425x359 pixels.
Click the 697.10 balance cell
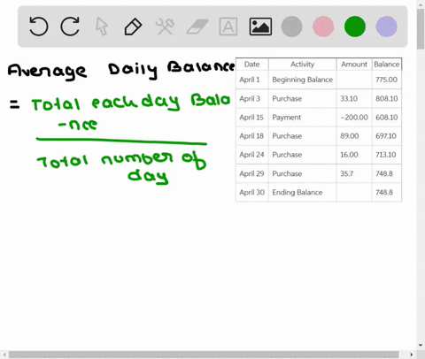click(x=387, y=136)
